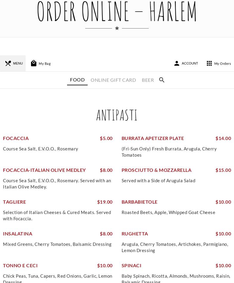Open the My Bag shopping bag icon
The width and height of the screenshot is (234, 283).
point(34,63)
